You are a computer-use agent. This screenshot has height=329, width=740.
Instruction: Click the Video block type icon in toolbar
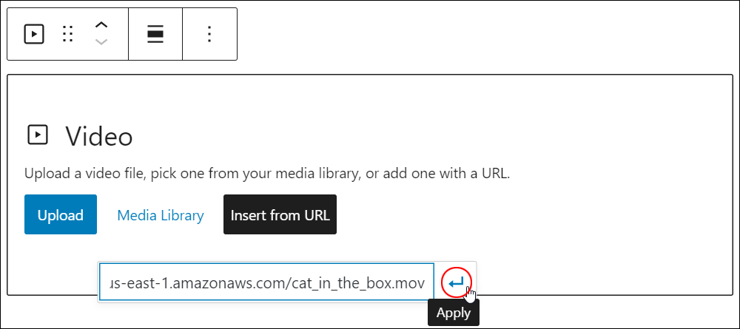(x=34, y=34)
